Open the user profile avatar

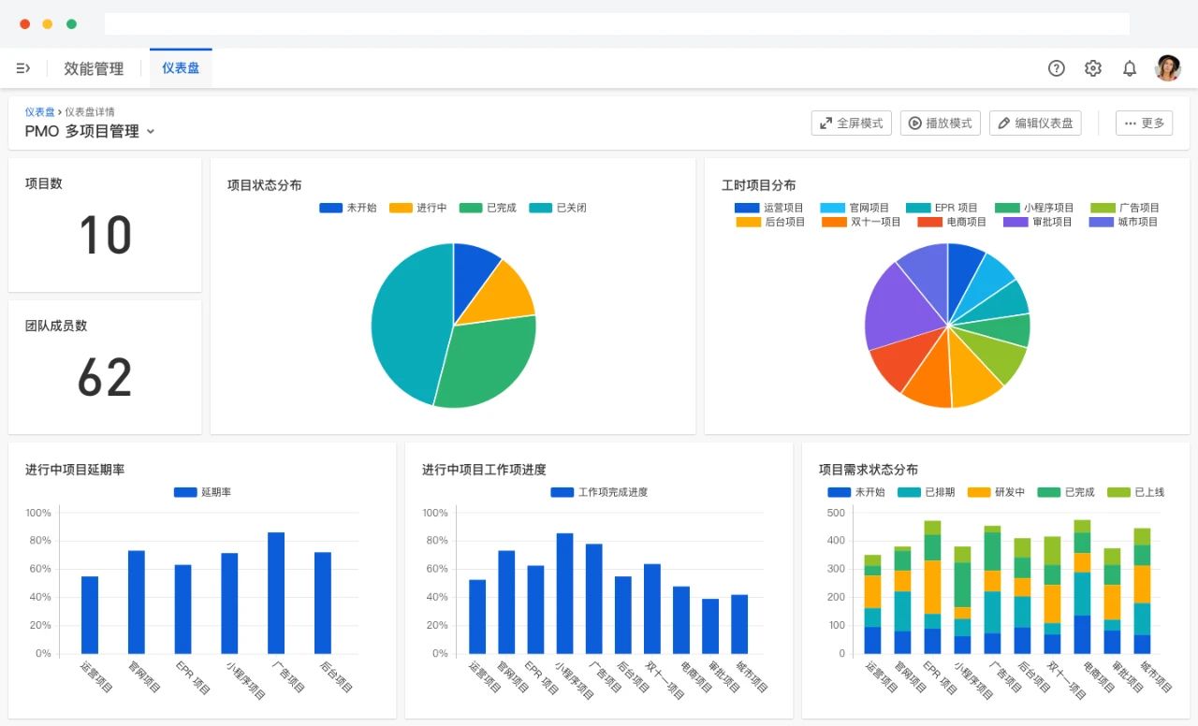click(x=1167, y=68)
